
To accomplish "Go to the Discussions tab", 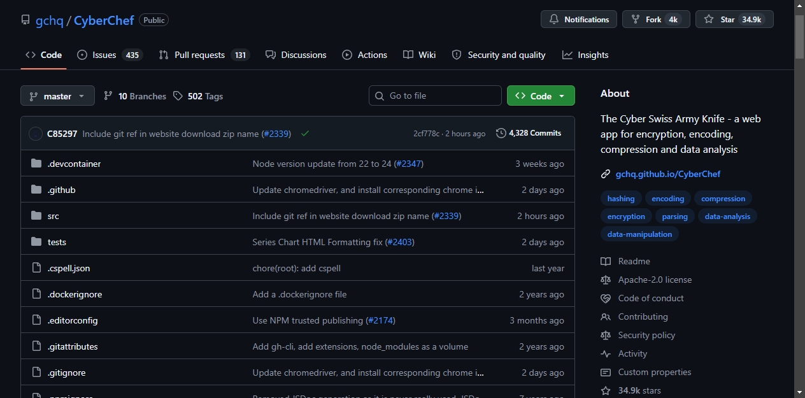I will (x=296, y=55).
